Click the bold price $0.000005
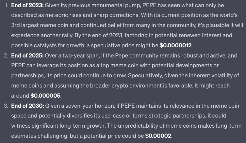Screen dimensions: 246x143 pos(46,96)
